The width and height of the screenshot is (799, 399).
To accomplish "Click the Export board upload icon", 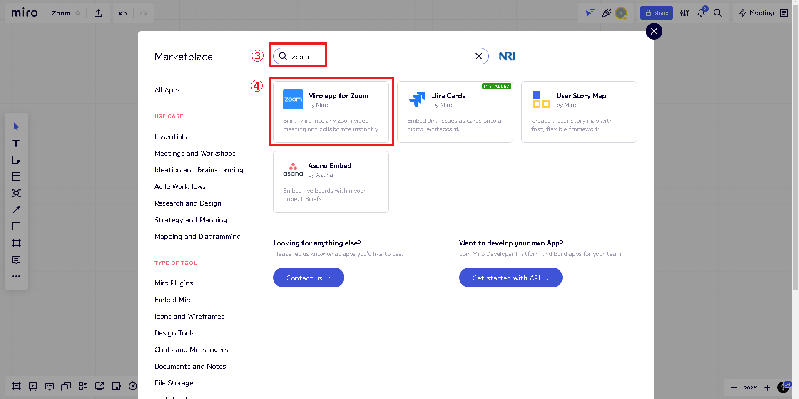I will pos(98,13).
